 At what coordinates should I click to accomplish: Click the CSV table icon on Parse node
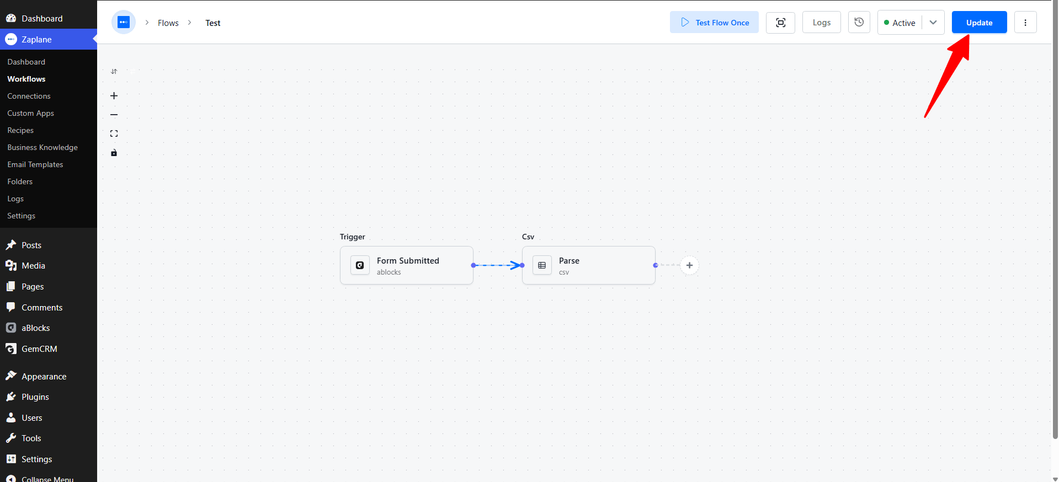pyautogui.click(x=542, y=265)
